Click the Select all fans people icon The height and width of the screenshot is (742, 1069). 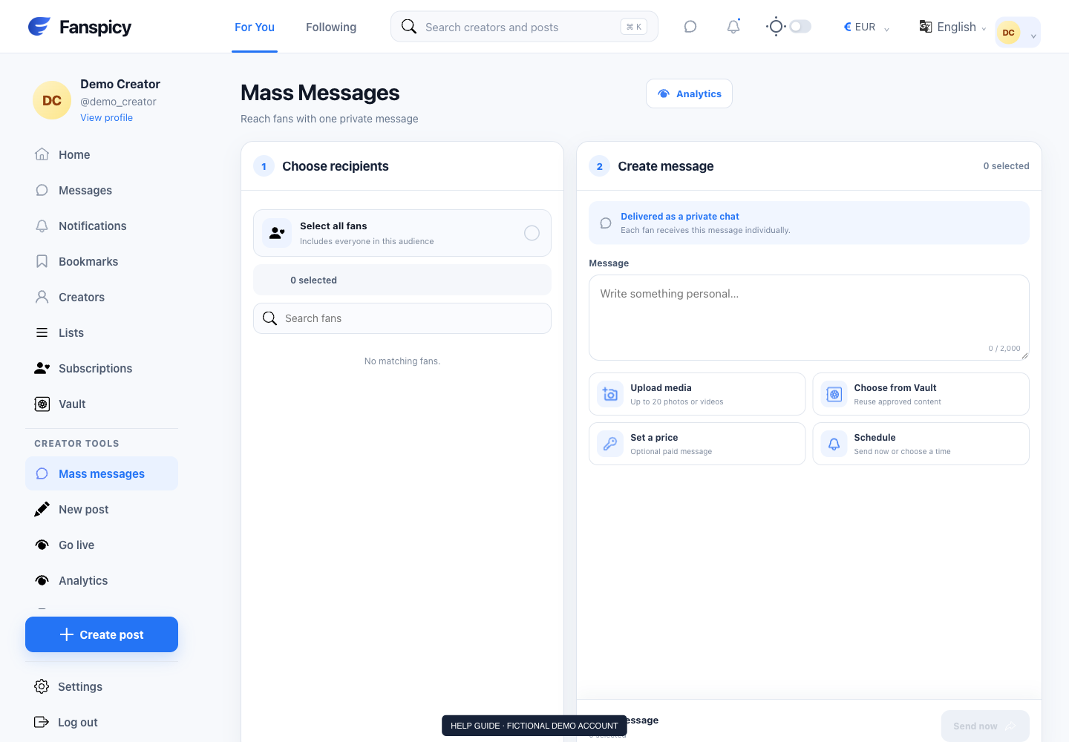point(277,233)
